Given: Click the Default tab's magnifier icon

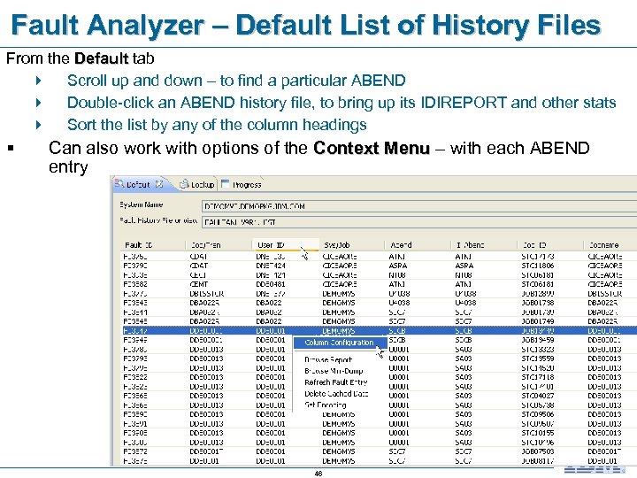Looking at the screenshot, I should 119,184.
